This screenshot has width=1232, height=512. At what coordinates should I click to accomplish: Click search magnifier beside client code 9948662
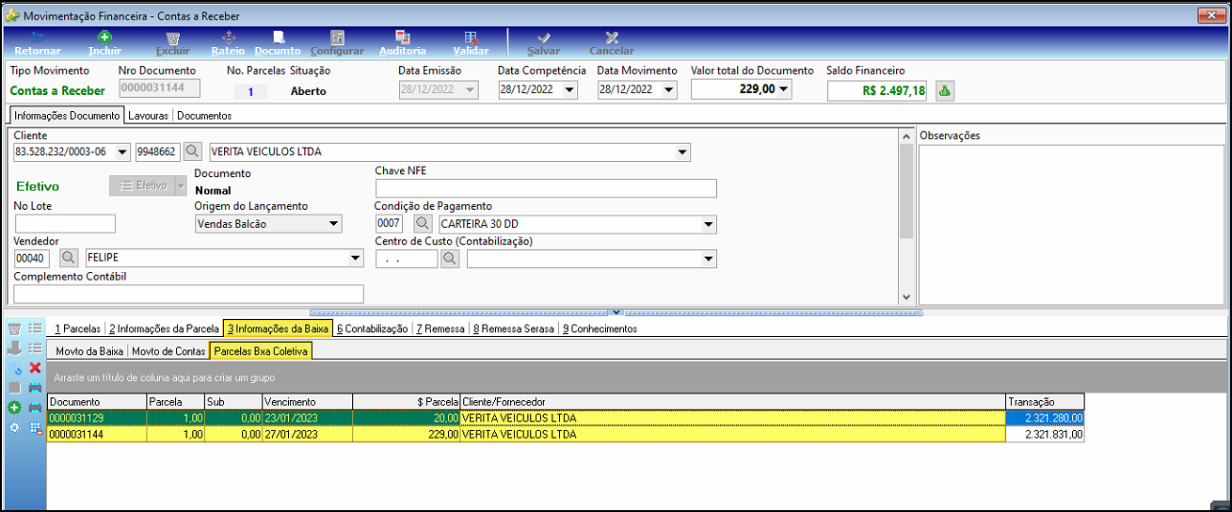pyautogui.click(x=192, y=152)
